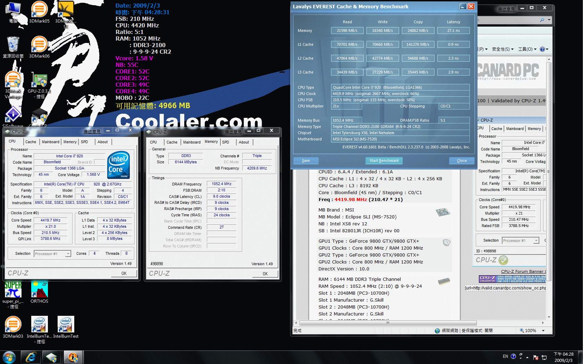Viewport: 583px width, 364px height.
Task: Click the L1 Cache Copy 141278 MB/s value
Action: tap(418, 44)
